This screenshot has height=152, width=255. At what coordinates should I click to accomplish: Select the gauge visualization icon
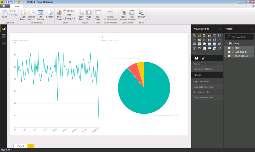[199, 48]
